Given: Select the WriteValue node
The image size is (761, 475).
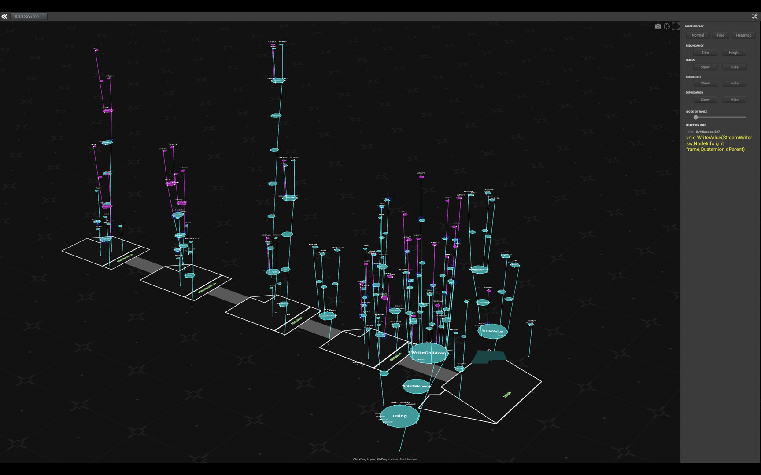Looking at the screenshot, I should pos(492,331).
